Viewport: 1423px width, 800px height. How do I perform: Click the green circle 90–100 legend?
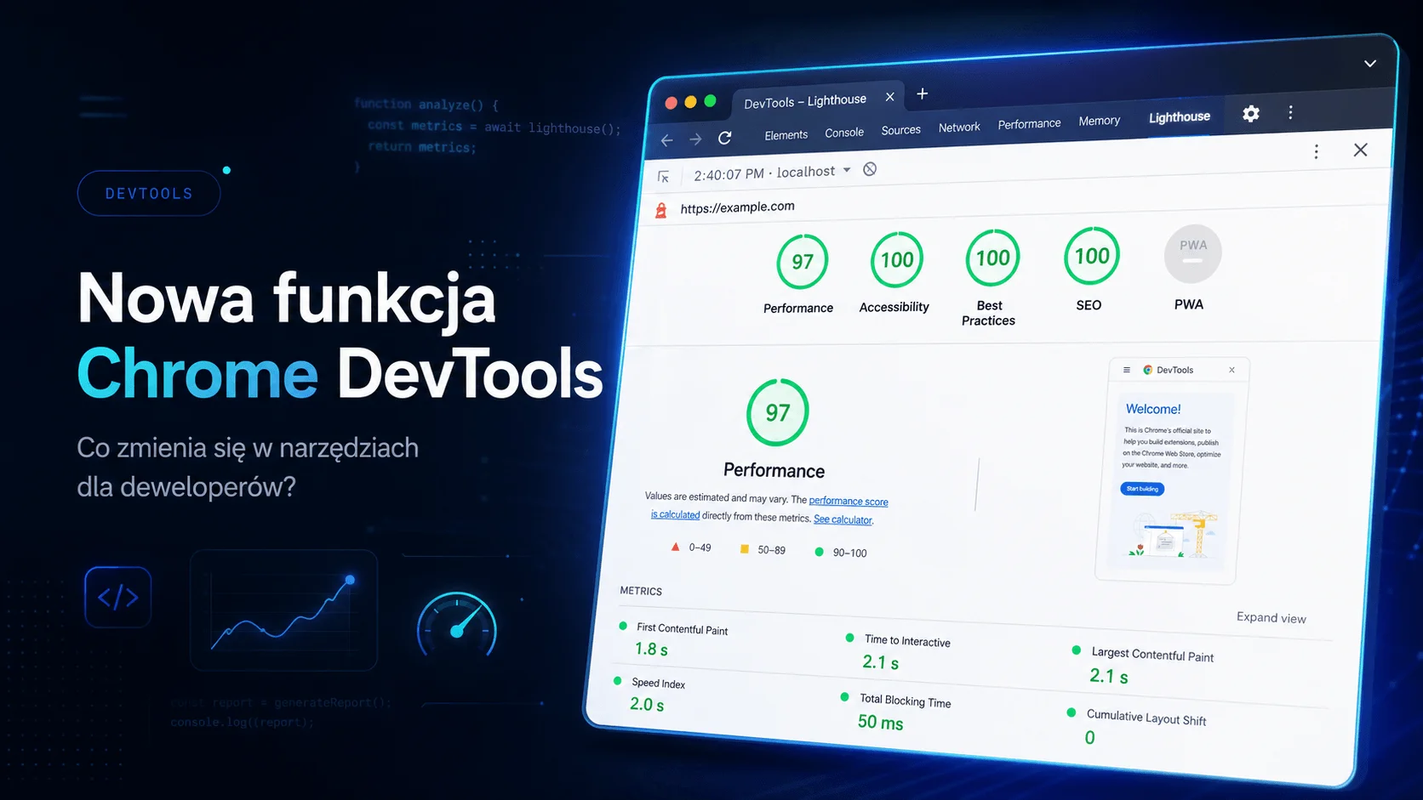coord(841,553)
